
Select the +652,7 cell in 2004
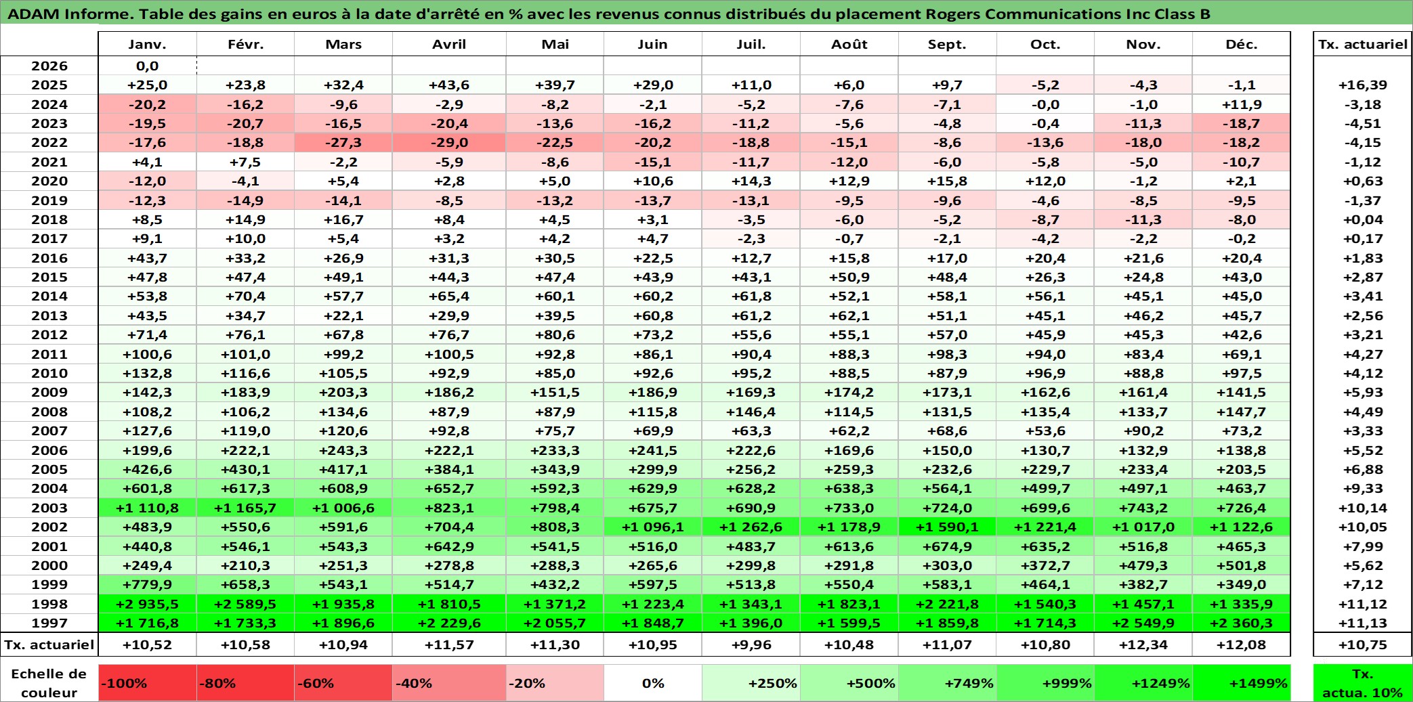(x=449, y=488)
